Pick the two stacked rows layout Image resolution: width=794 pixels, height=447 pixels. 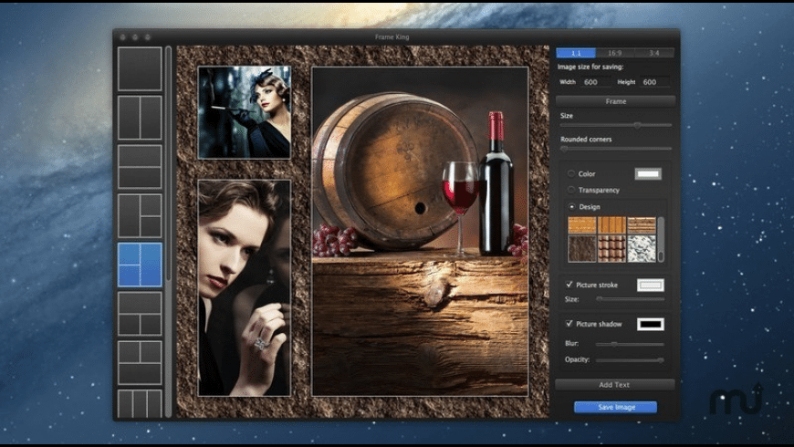coord(140,167)
